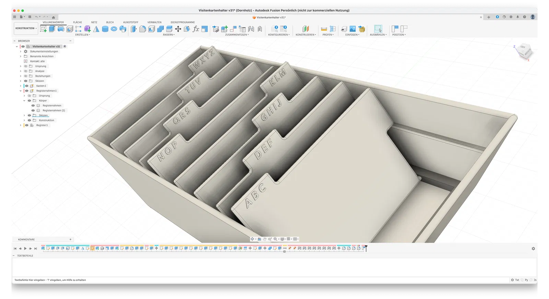The width and height of the screenshot is (549, 299).
Task: Select the Extrude tool in Erstellen
Action: click(52, 29)
